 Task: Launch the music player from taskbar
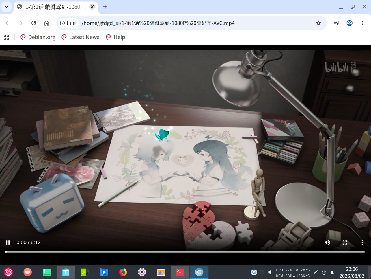[x=85, y=272]
